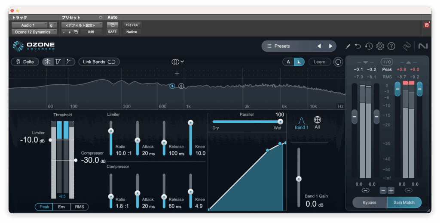Open the Ozone 12 Dynamics plugin selector
The height and width of the screenshot is (223, 440).
[x=34, y=32]
